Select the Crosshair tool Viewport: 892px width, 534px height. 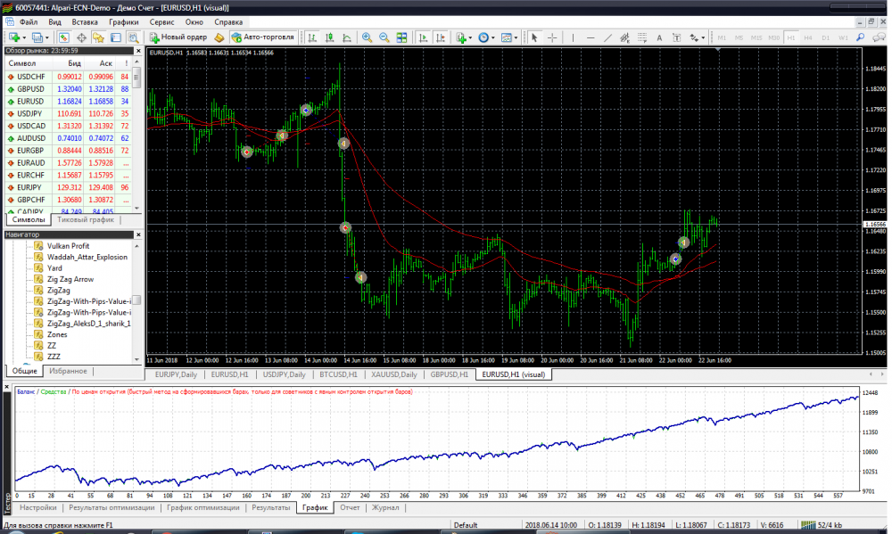tap(552, 37)
